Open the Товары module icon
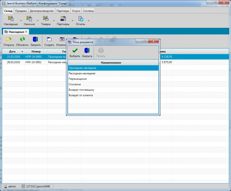231x191 pixels. pos(46,19)
